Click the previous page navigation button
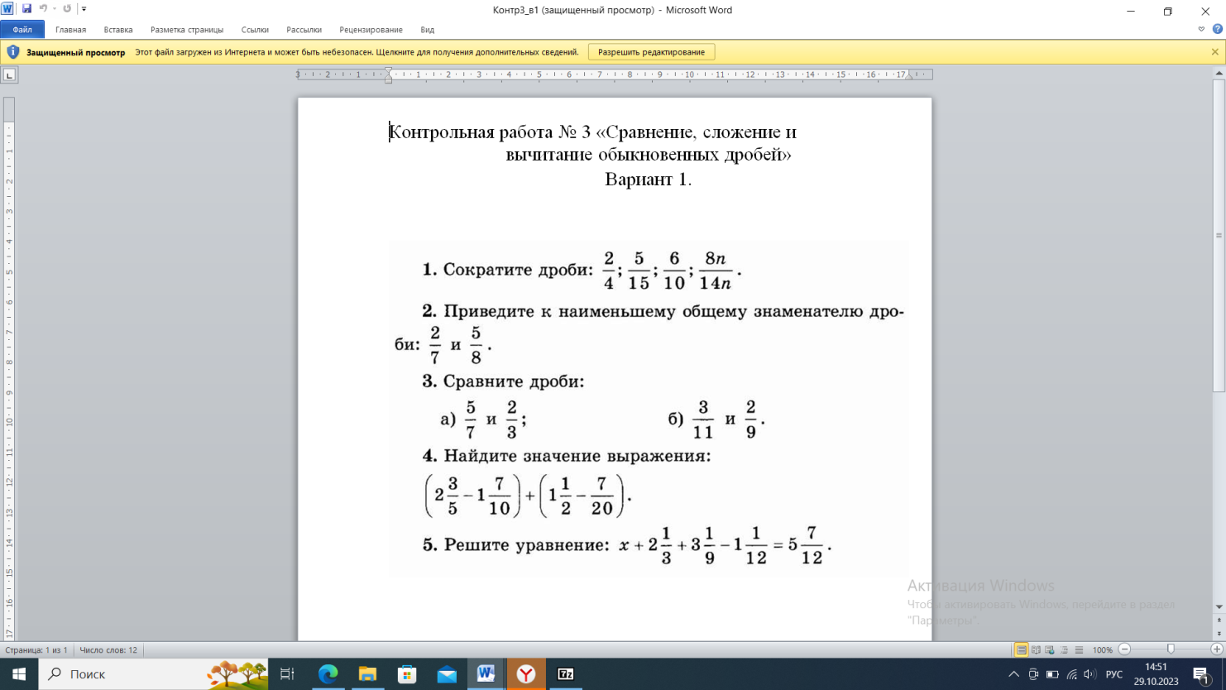Viewport: 1226px width, 690px height. (1219, 619)
